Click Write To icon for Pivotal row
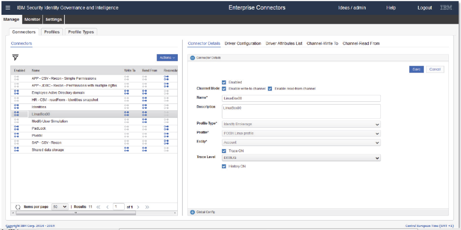This screenshot has width=461, height=230. 127,135
